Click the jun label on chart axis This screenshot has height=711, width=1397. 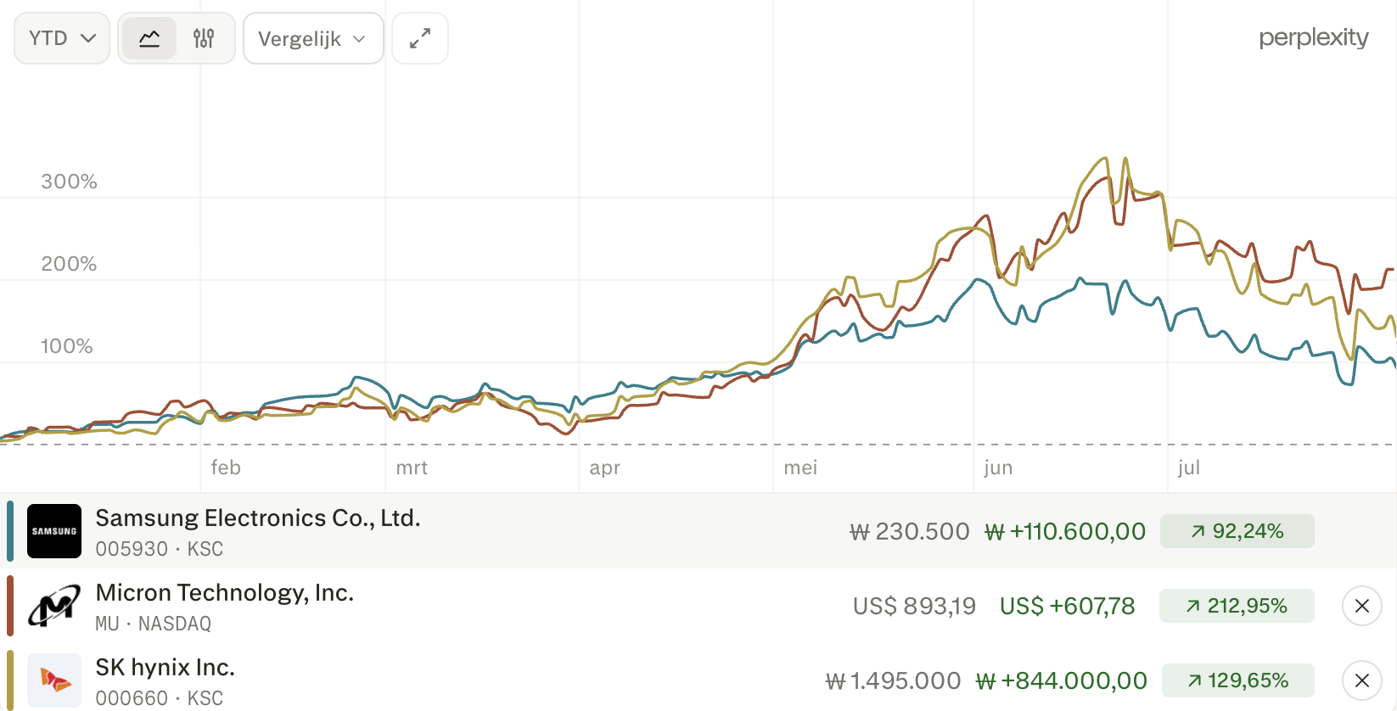(x=998, y=467)
